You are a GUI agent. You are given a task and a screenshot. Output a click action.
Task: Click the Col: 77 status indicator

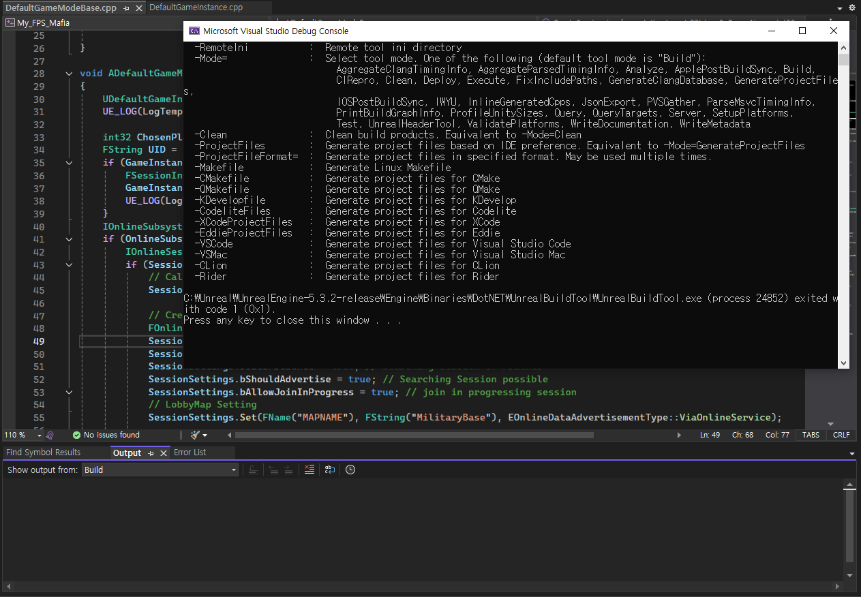777,435
